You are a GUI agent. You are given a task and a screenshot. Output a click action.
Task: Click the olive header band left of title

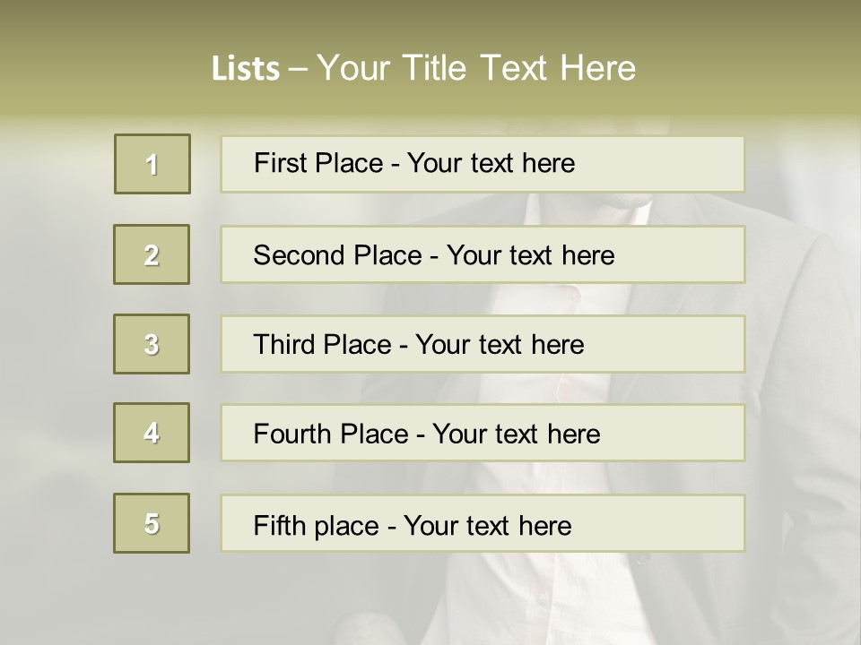[99, 68]
